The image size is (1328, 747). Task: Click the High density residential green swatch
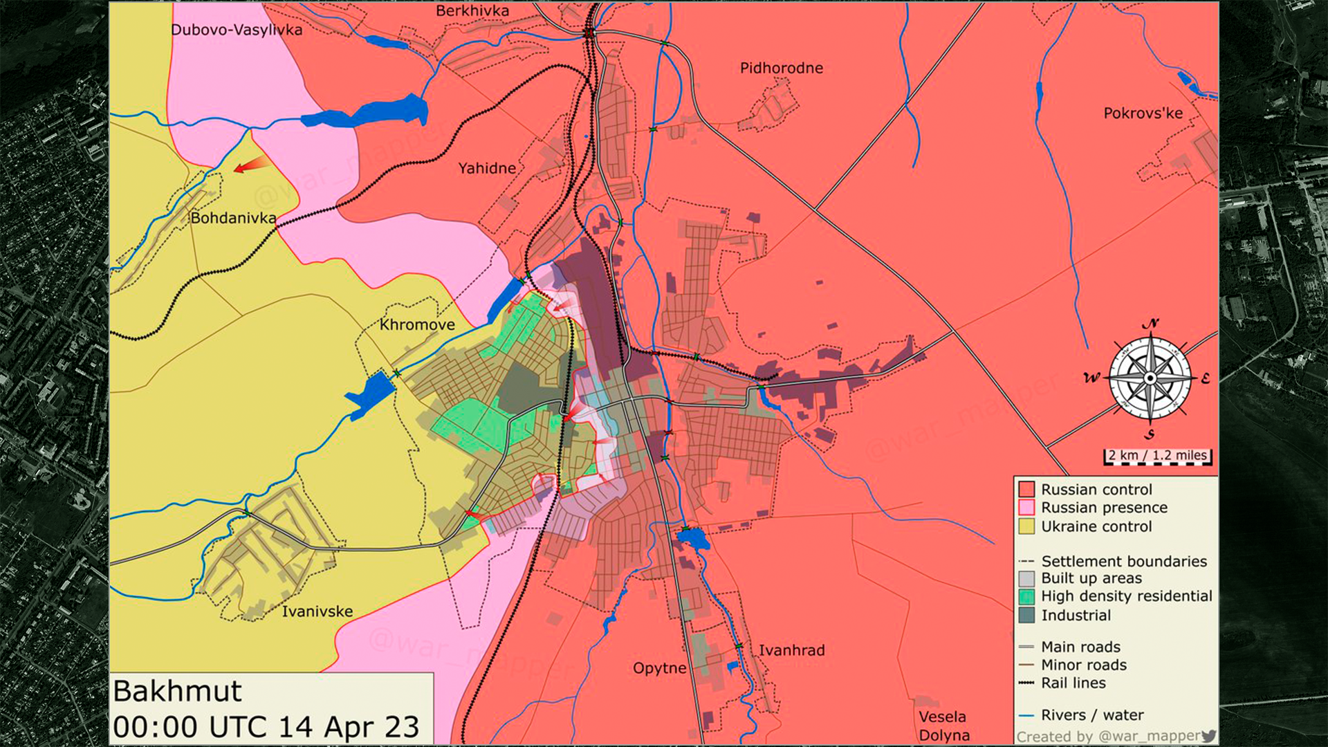point(1026,596)
